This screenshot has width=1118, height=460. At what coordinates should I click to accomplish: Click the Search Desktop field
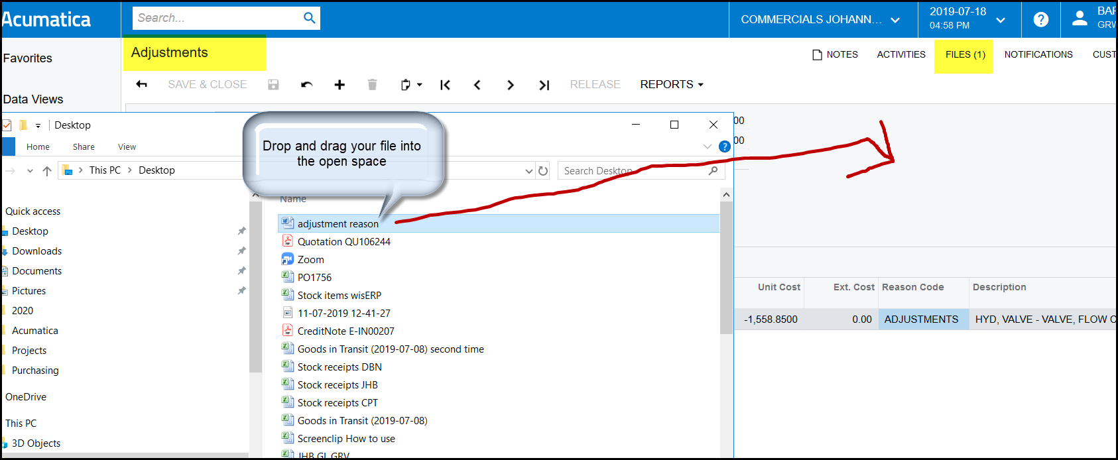633,171
